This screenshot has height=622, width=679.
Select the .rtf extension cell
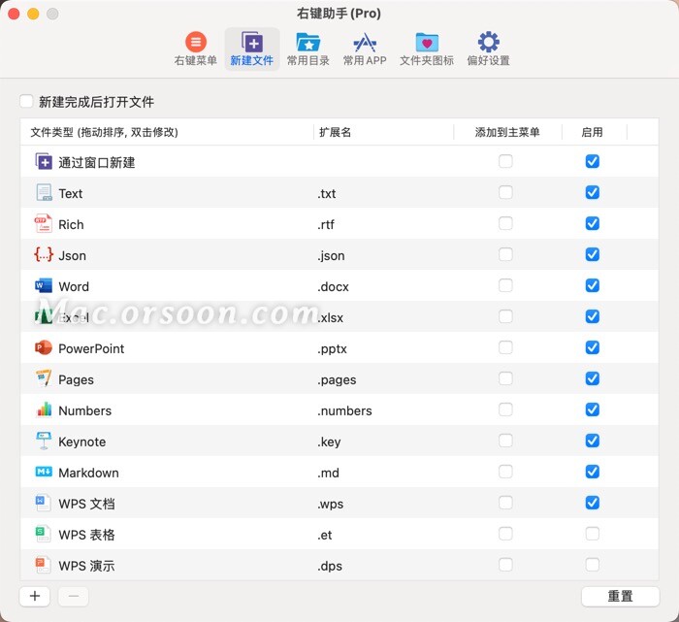(326, 224)
